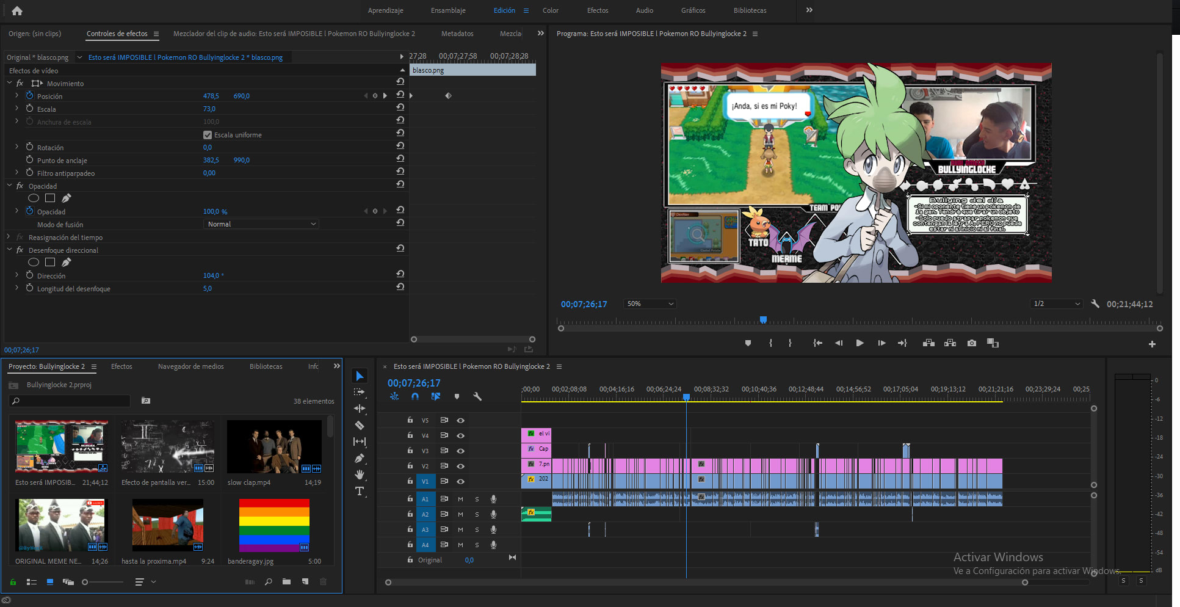Mute audio track A1
The height and width of the screenshot is (607, 1180).
coord(460,499)
